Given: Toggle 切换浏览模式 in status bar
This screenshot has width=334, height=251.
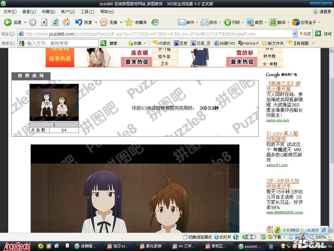Looking at the screenshot, I should pos(197,237).
